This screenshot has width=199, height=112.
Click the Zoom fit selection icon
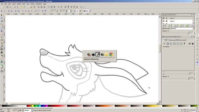(39, 7)
